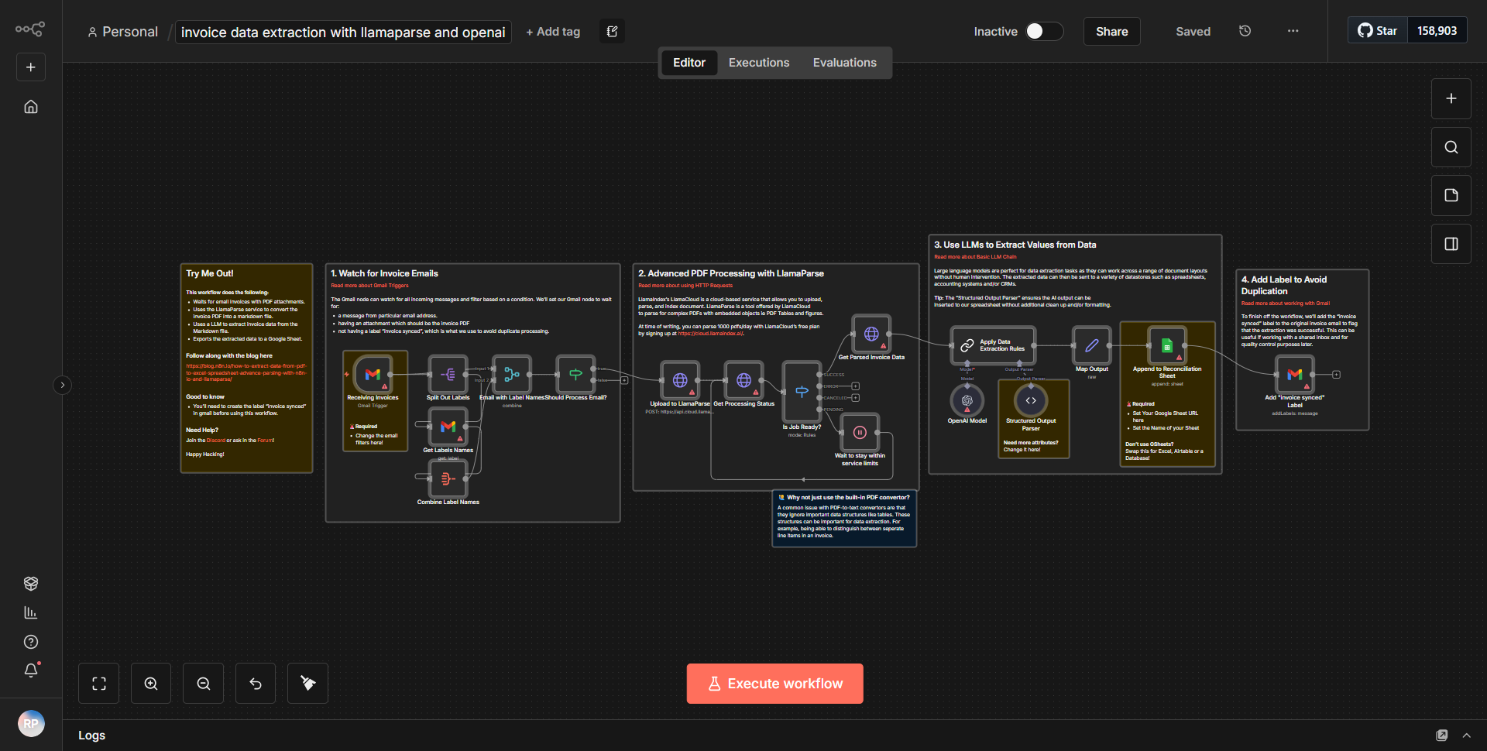This screenshot has width=1487, height=751.
Task: Zoom out of the canvas
Action: click(203, 683)
